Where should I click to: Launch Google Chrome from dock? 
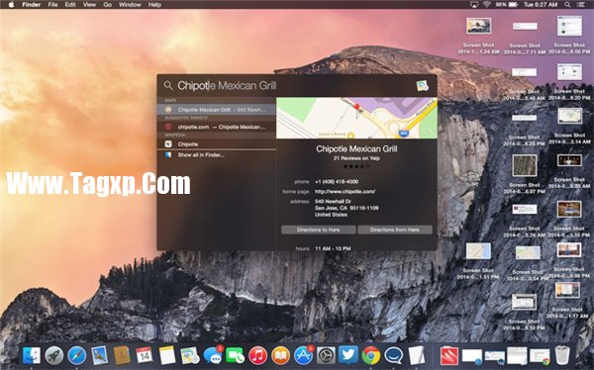point(371,355)
